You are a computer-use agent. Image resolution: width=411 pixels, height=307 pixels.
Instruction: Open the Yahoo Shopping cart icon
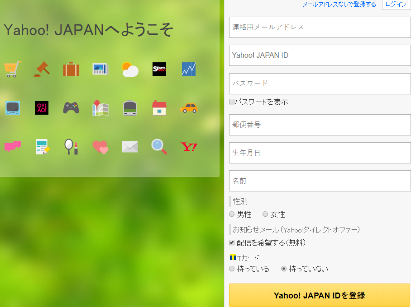coord(12,69)
